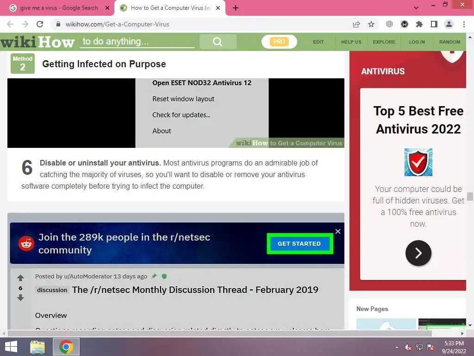Click the PRO button
The width and height of the screenshot is (474, 356).
point(279,42)
